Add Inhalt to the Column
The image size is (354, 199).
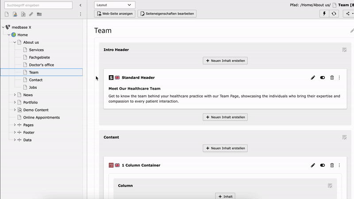[225, 196]
